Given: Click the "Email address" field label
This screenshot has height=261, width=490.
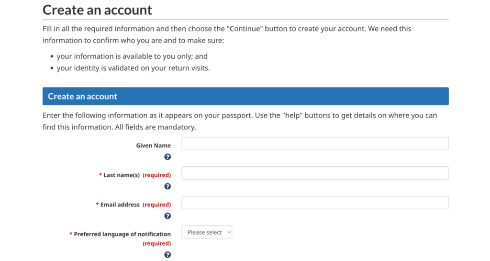Looking at the screenshot, I should [x=120, y=205].
